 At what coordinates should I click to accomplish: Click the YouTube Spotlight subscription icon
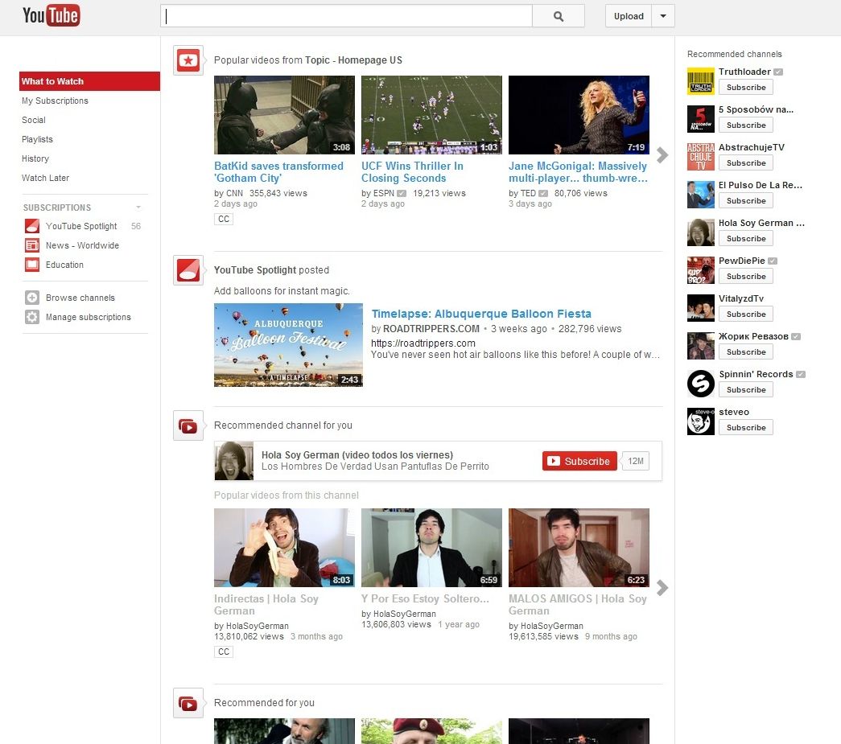click(x=32, y=226)
